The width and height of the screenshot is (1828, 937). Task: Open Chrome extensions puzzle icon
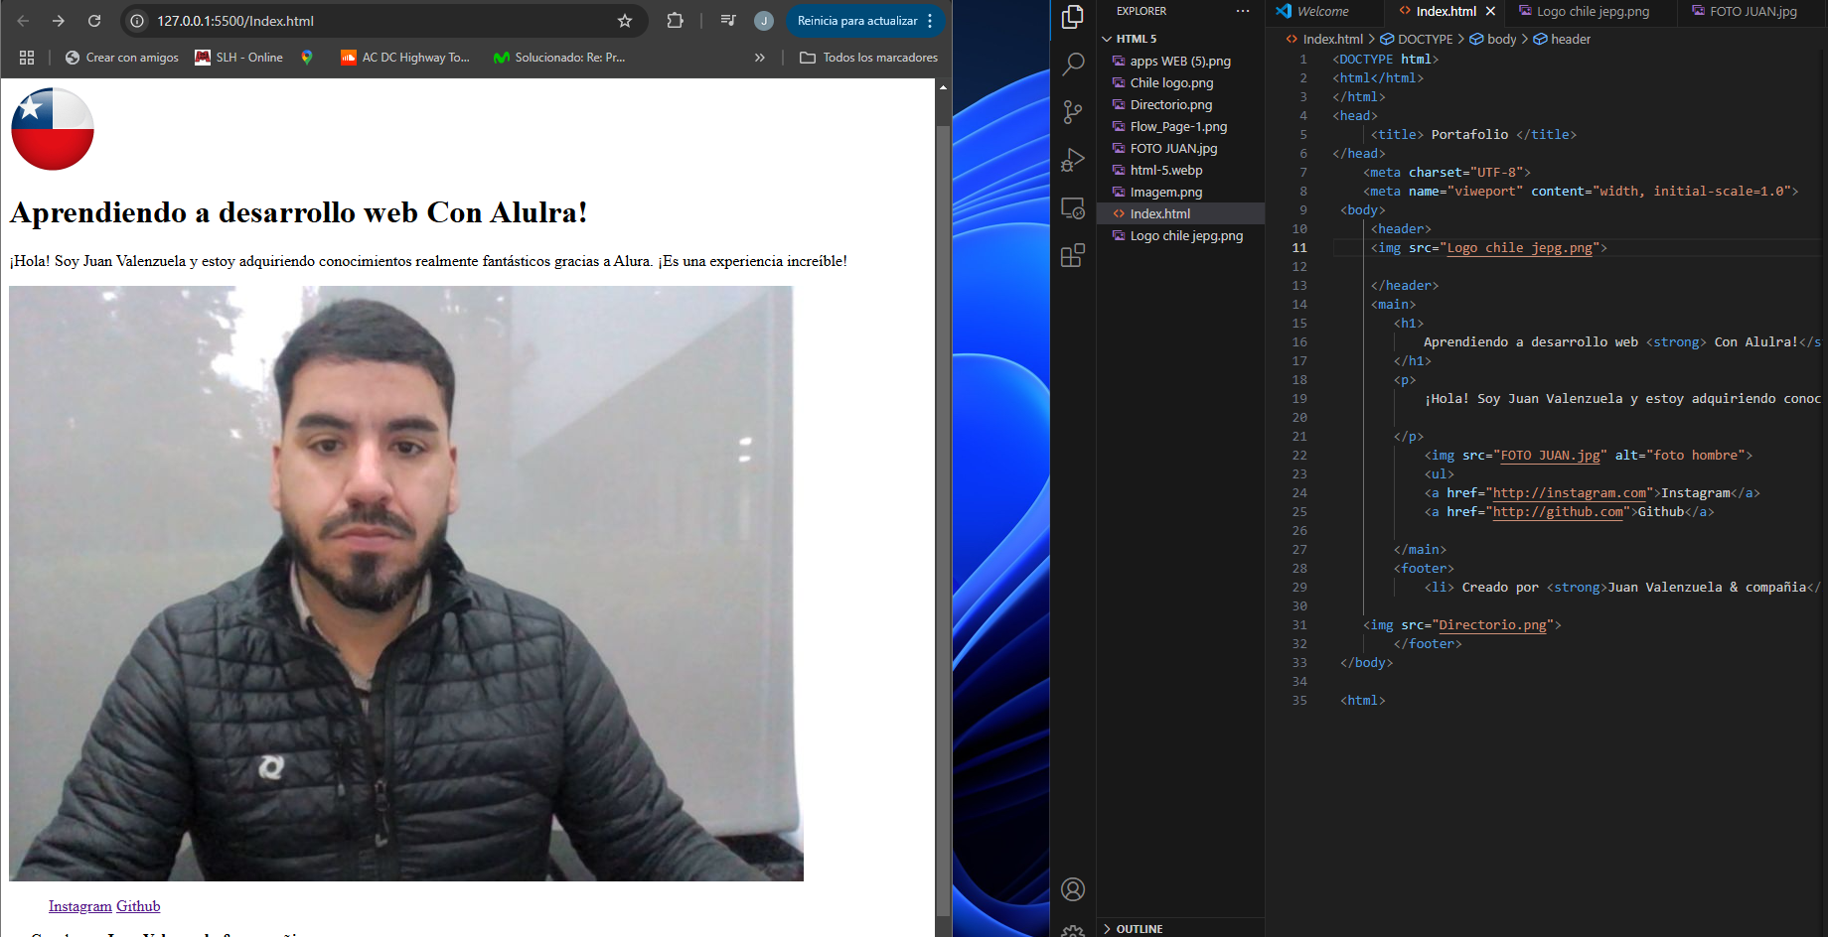676,21
